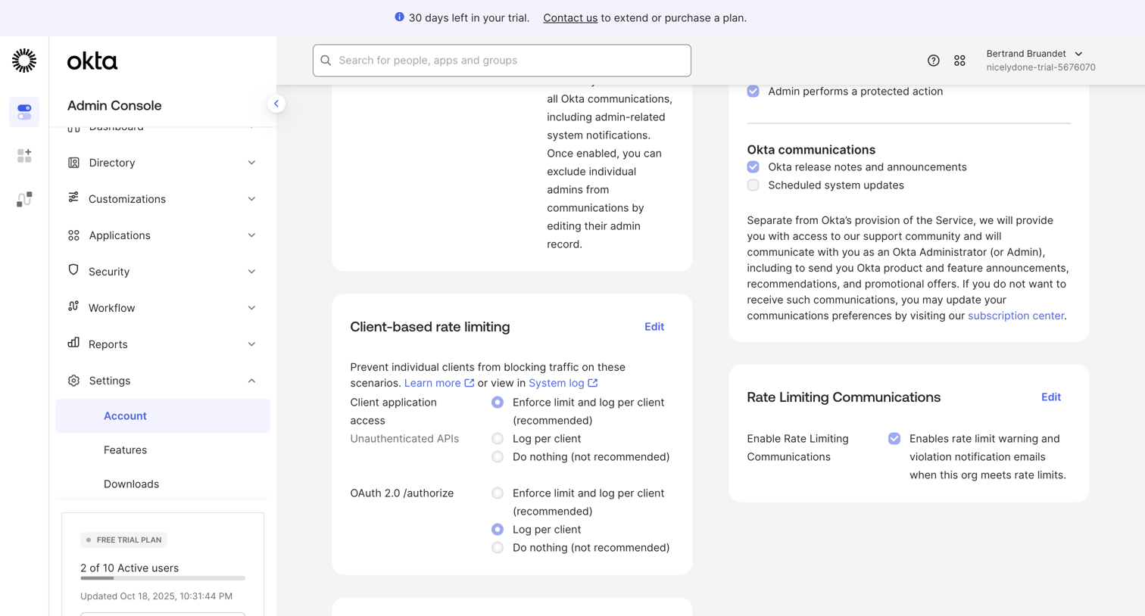Image resolution: width=1145 pixels, height=616 pixels.
Task: Open the subscription center link
Action: pos(1016,316)
